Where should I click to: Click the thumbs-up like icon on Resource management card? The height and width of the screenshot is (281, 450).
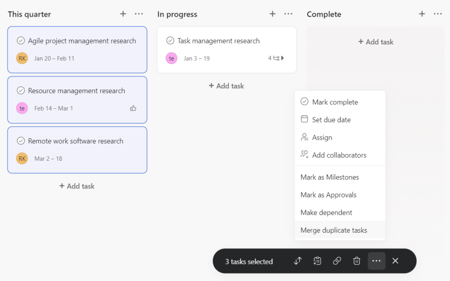coord(133,108)
